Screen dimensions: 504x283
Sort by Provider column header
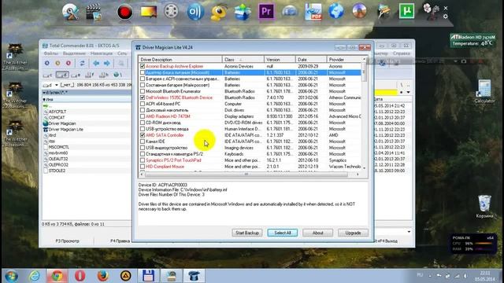[344, 60]
